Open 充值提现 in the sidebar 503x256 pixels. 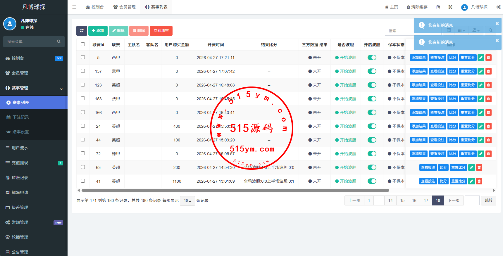coord(20,163)
